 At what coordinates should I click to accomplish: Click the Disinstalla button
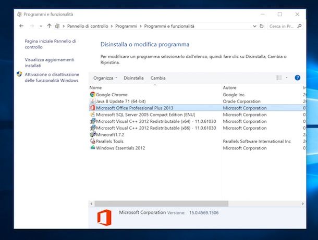133,78
